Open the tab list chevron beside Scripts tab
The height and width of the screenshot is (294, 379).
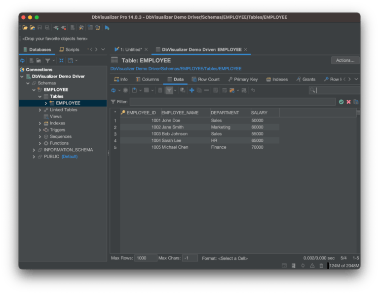[x=103, y=49]
